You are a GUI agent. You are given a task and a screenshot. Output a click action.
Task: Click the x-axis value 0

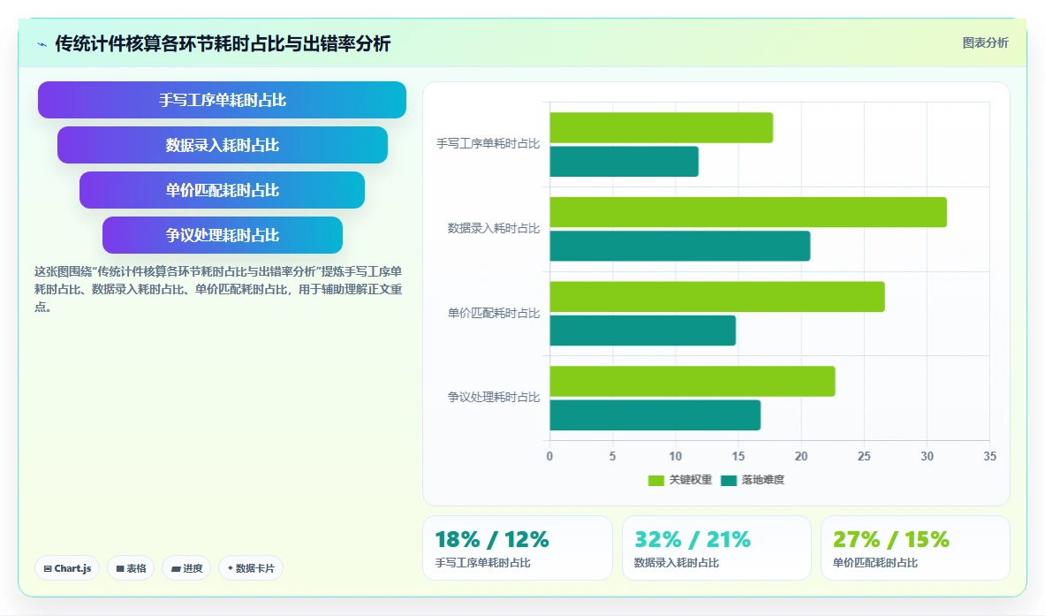tap(549, 457)
